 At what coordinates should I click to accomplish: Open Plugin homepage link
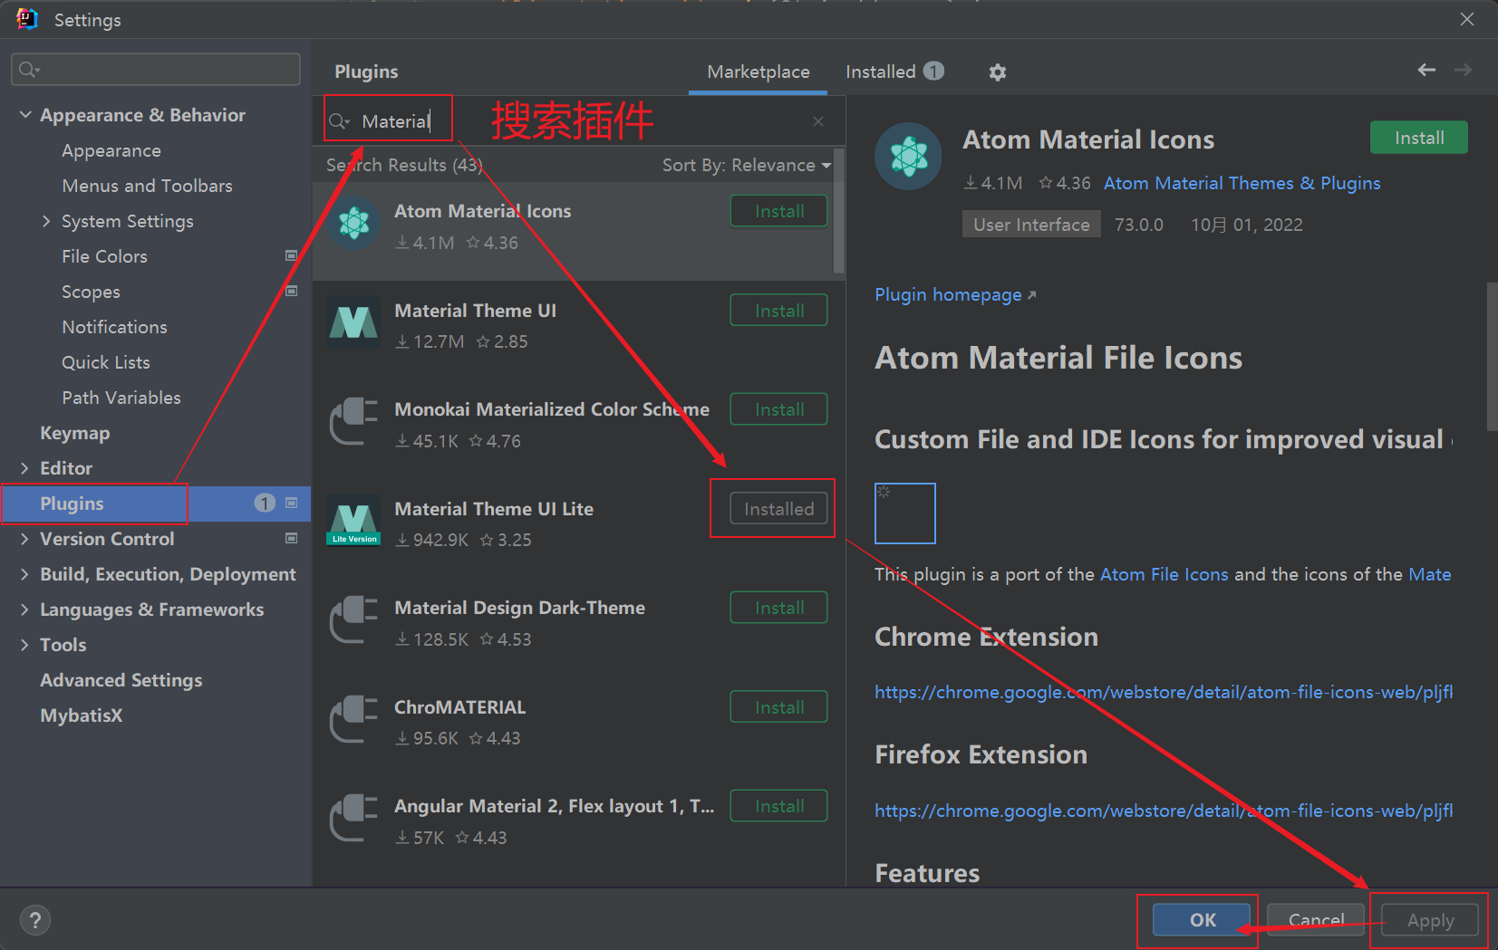[955, 294]
